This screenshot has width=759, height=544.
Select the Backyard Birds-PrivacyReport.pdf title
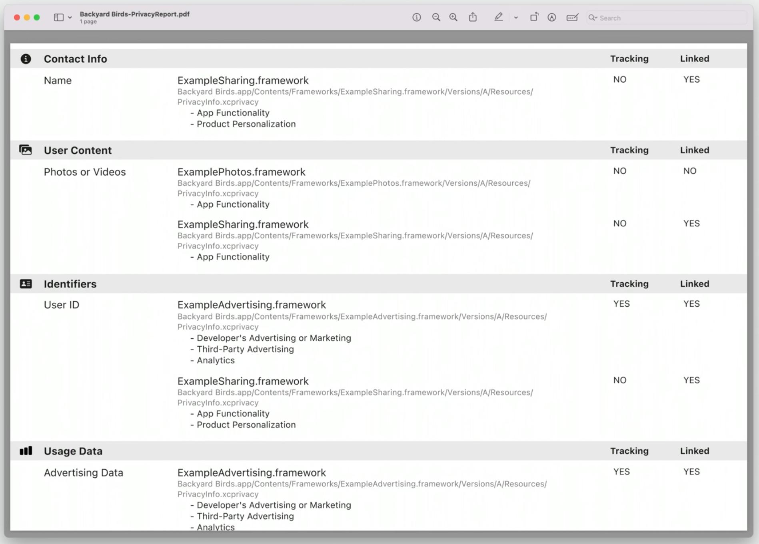click(135, 14)
